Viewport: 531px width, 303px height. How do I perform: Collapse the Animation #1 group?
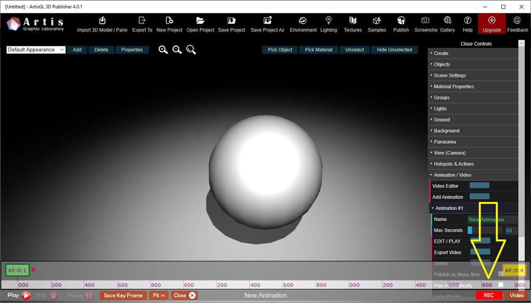point(474,208)
